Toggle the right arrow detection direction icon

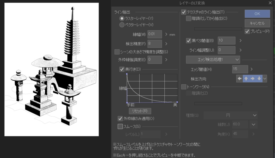[252, 79]
